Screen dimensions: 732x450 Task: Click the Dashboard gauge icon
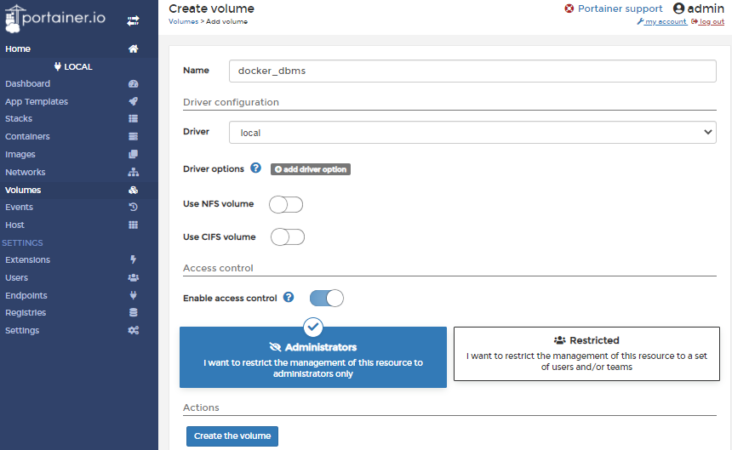tap(133, 84)
